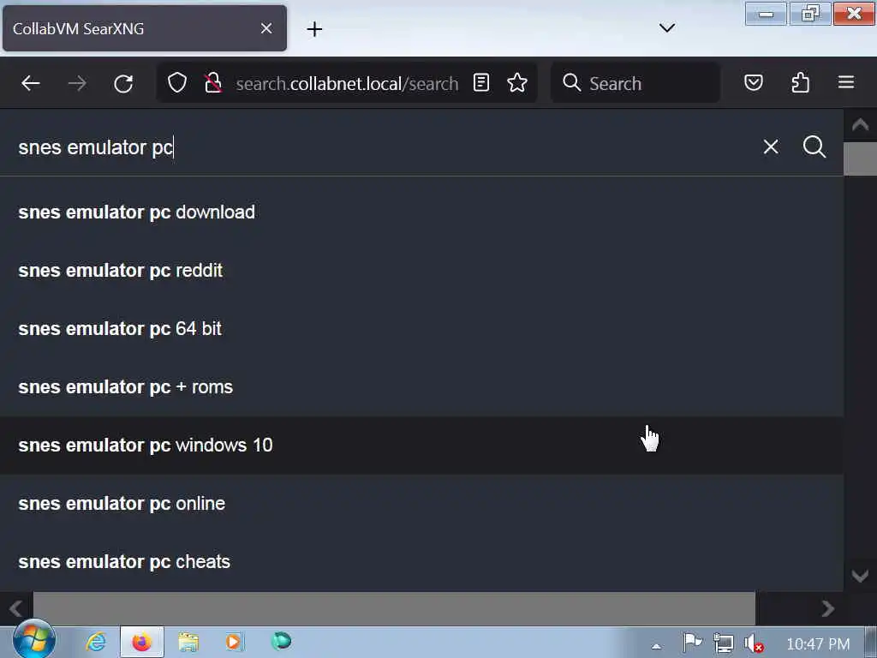877x658 pixels.
Task: Choose suggestion 'snes emulator pc 64 bit'
Action: coord(421,328)
